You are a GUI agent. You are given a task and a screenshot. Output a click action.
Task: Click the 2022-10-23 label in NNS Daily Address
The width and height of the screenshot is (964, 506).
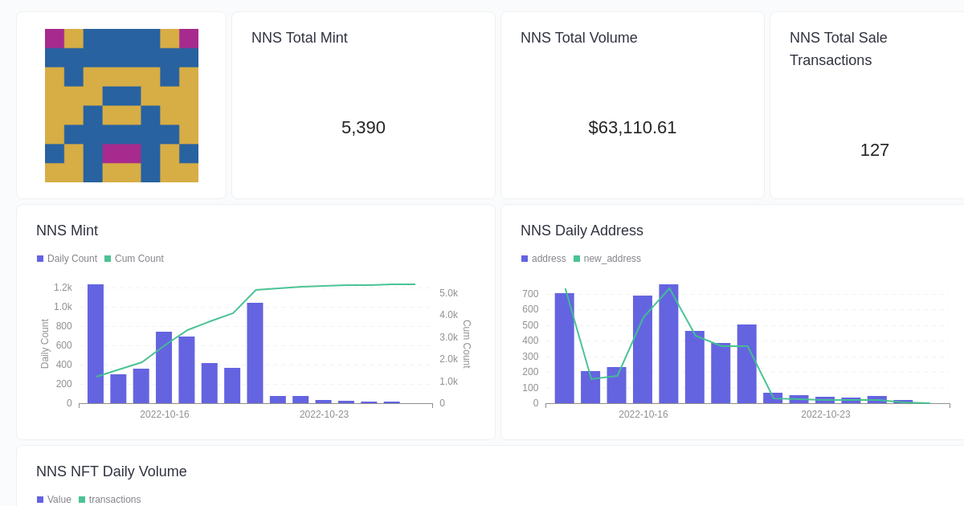(825, 414)
